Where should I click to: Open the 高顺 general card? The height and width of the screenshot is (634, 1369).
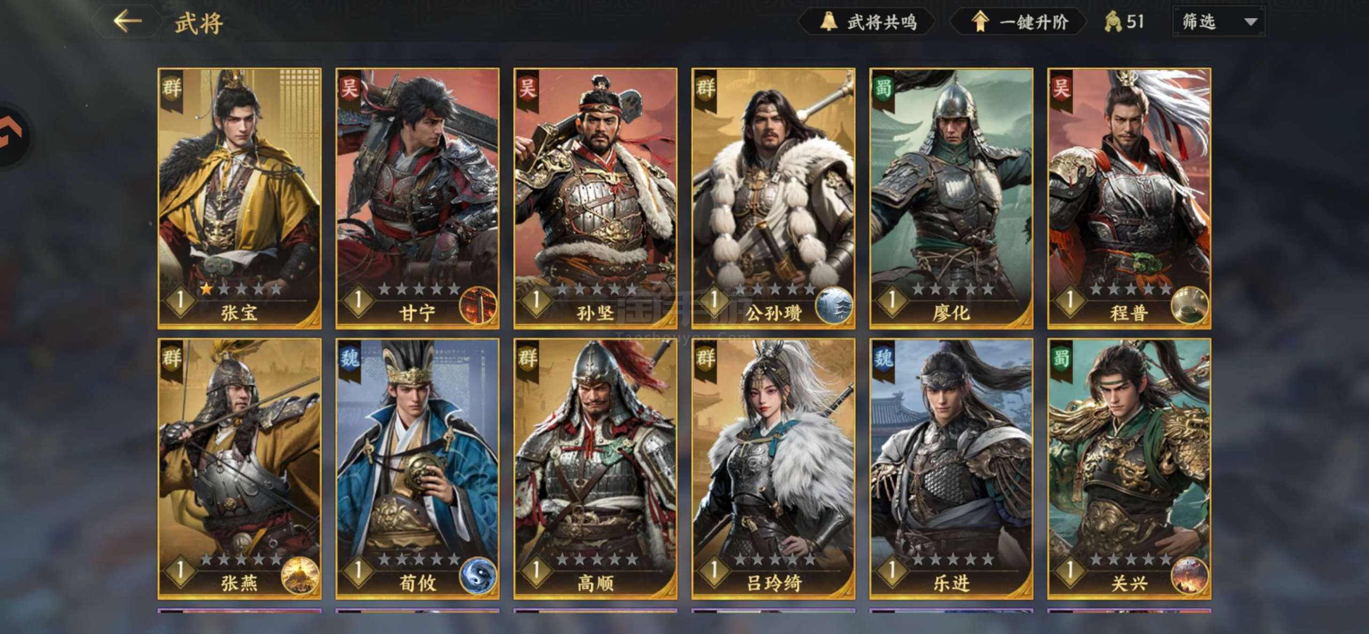coord(595,469)
